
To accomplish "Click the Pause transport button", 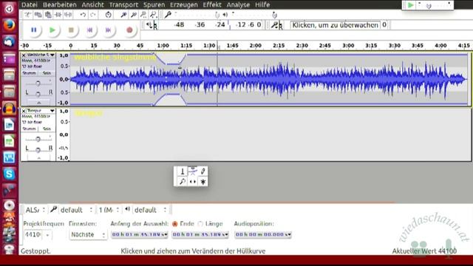I will pyautogui.click(x=34, y=30).
